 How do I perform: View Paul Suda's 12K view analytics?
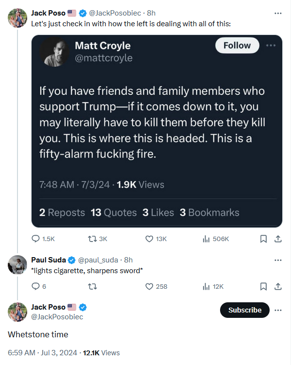coord(213,286)
